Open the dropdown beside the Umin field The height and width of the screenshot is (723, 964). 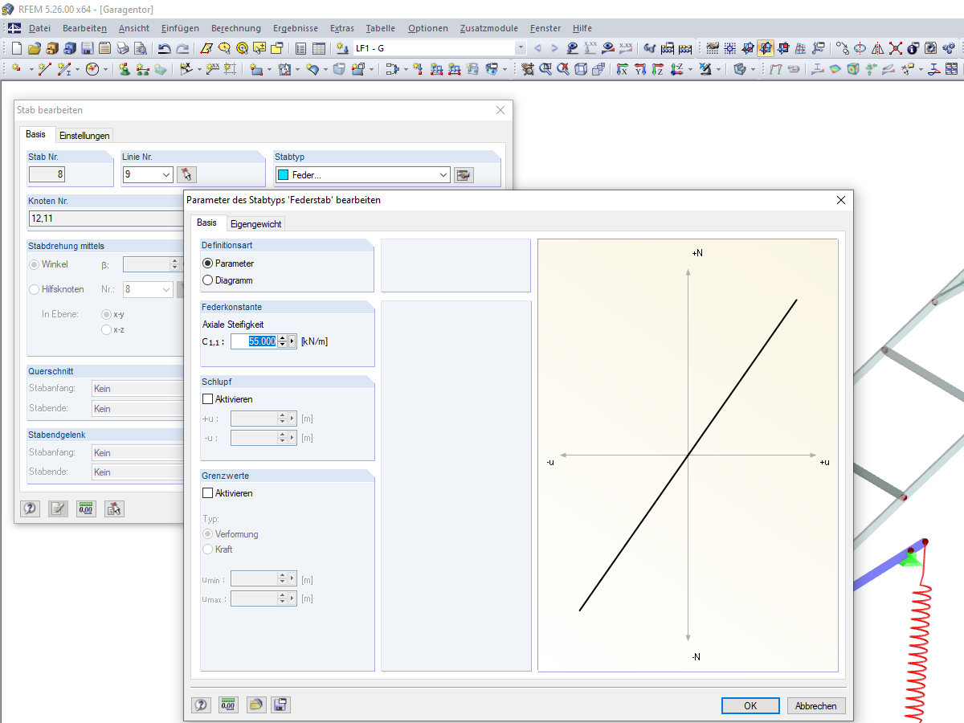click(x=292, y=579)
